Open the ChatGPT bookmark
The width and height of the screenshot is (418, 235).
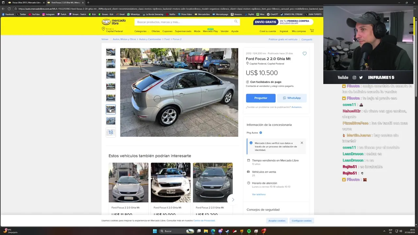[x=272, y=14]
